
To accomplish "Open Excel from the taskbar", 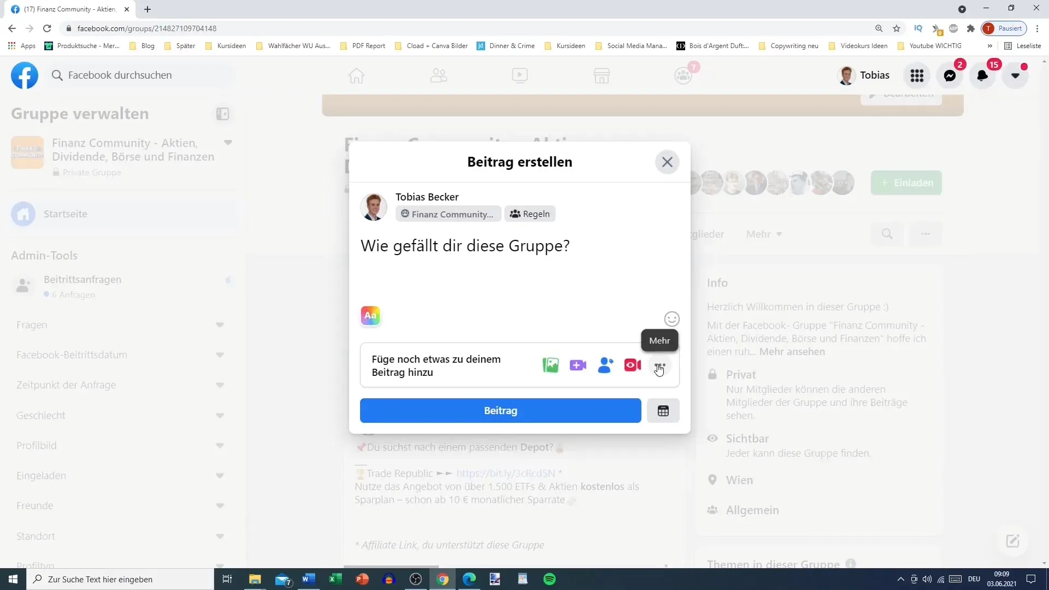I will pyautogui.click(x=335, y=579).
